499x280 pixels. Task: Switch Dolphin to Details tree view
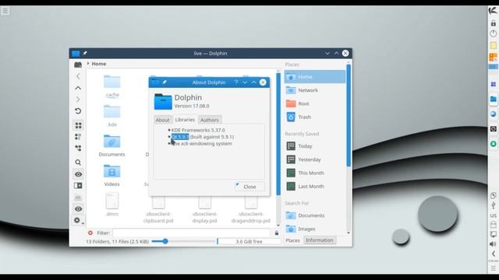click(x=78, y=149)
